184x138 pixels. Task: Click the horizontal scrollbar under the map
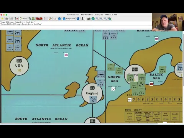(79, 123)
